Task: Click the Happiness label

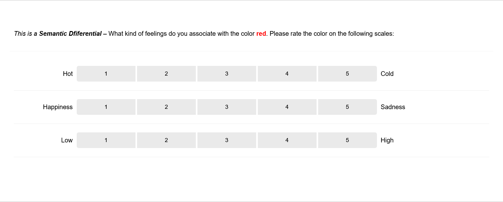Action: point(58,107)
